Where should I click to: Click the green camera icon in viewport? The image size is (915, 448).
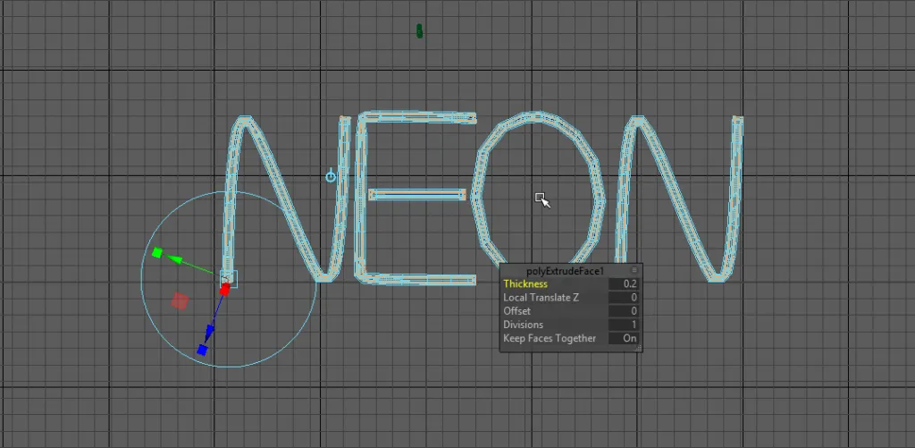420,31
